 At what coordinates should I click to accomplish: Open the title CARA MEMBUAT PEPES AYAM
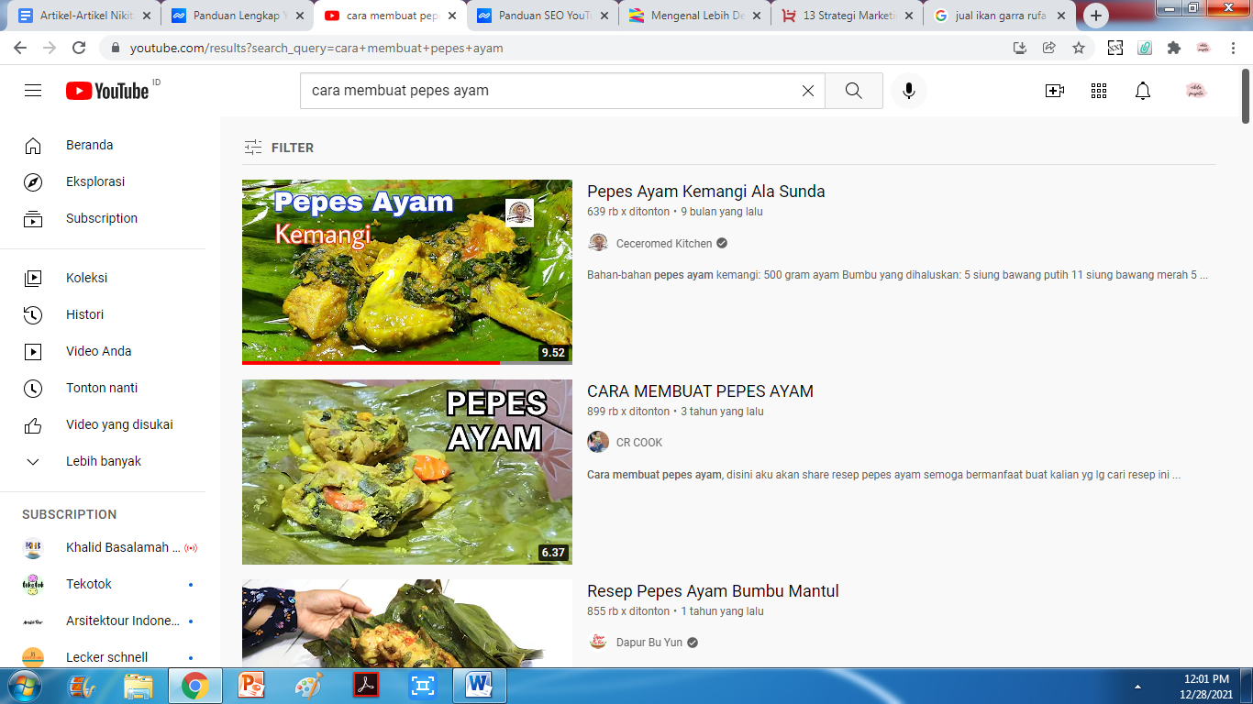[x=700, y=391]
